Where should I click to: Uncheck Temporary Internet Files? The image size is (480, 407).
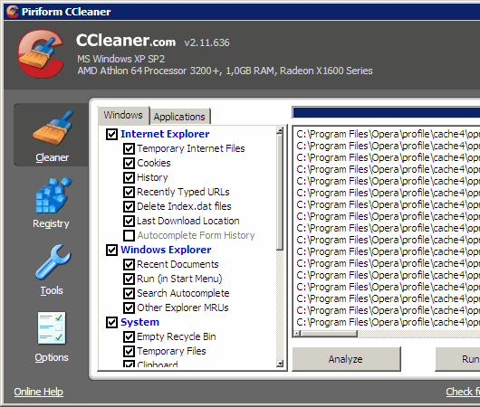click(x=129, y=148)
